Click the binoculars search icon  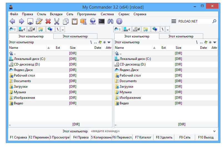pyautogui.click(x=110, y=21)
